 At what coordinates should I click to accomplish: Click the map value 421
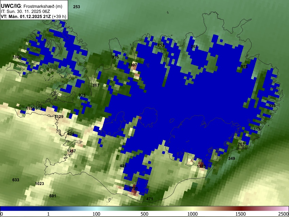click(x=123, y=166)
